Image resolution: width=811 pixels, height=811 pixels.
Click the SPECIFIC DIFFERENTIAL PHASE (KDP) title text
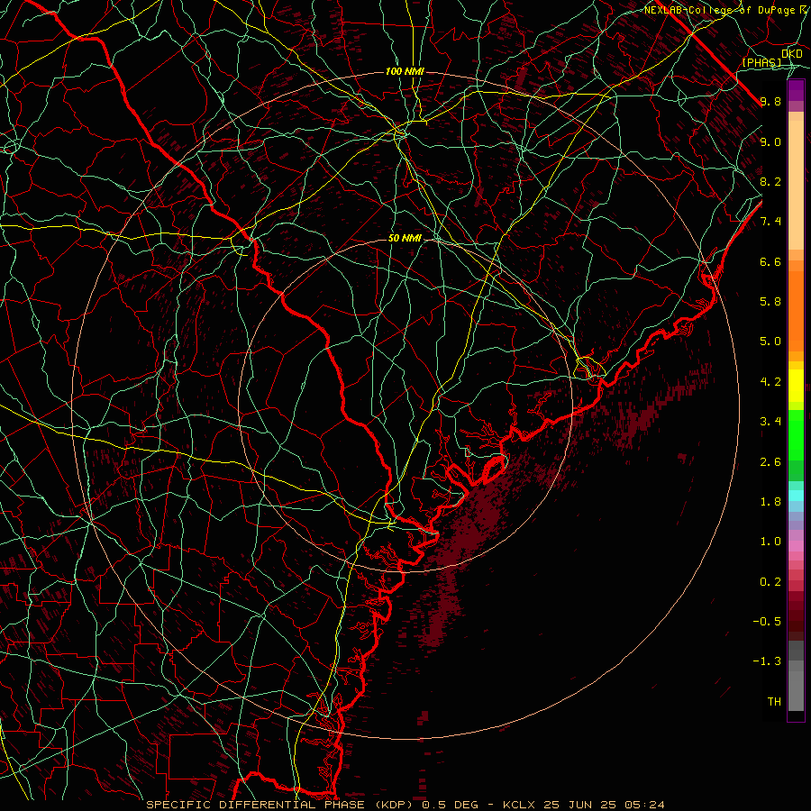pyautogui.click(x=280, y=805)
